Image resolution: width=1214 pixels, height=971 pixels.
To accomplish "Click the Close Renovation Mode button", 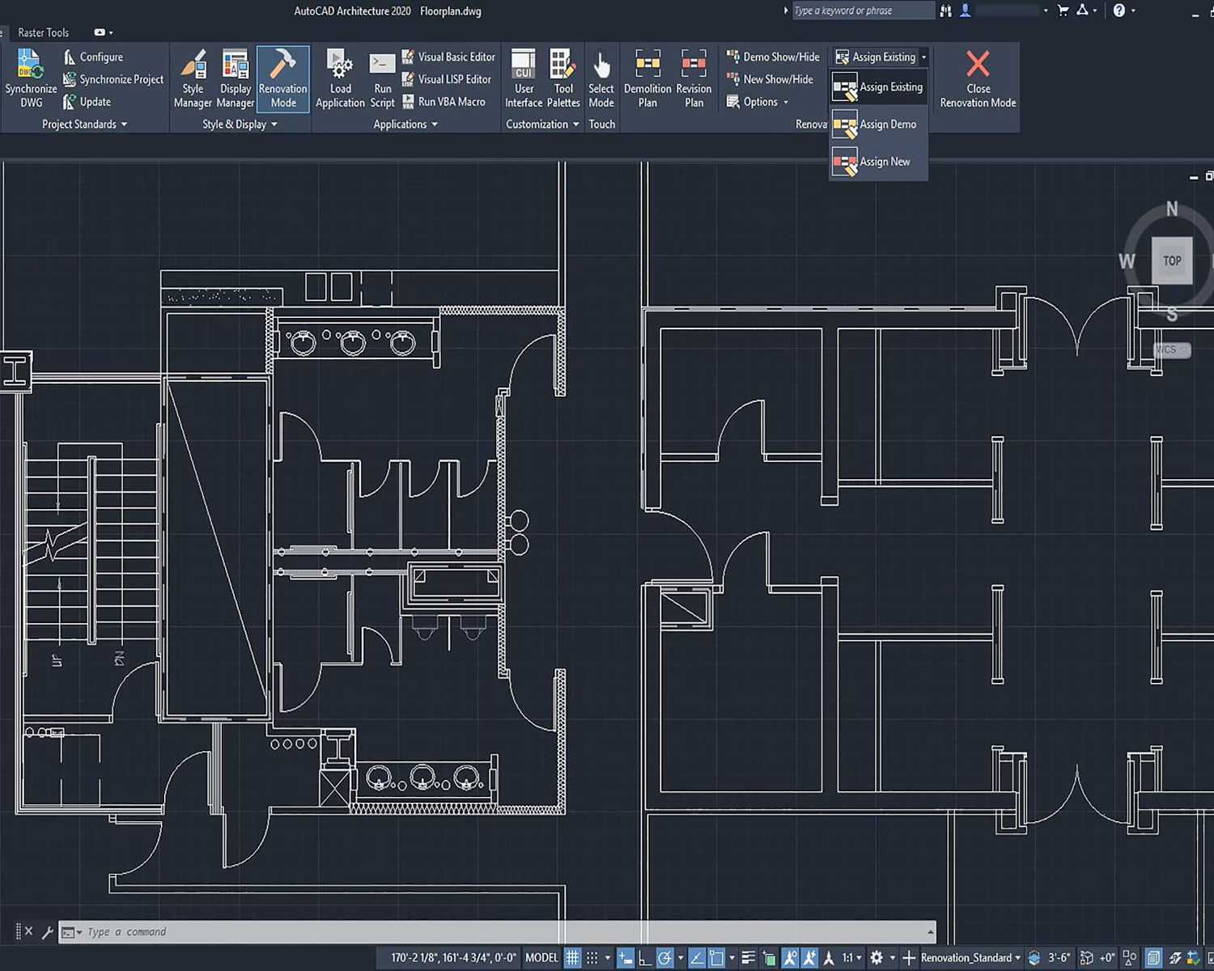I will [x=978, y=78].
